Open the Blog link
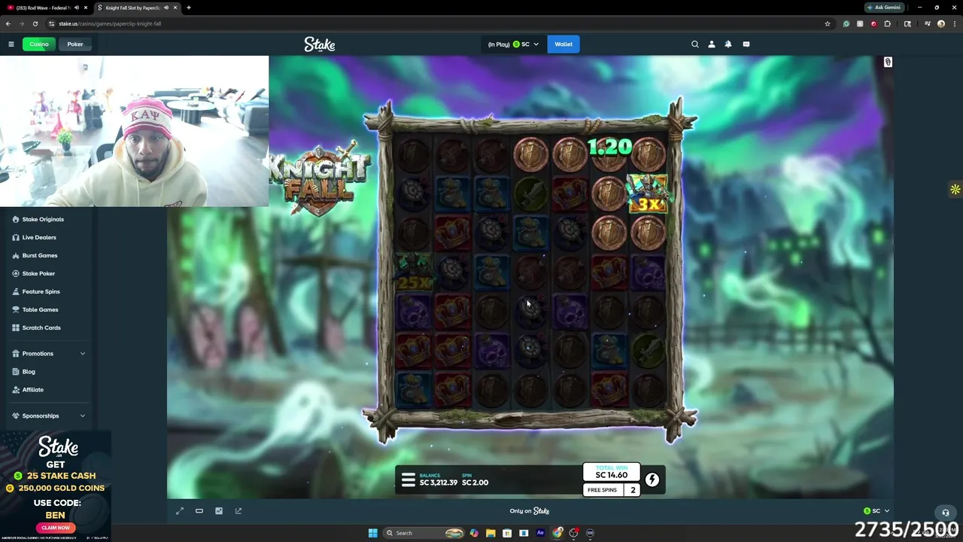Image resolution: width=963 pixels, height=542 pixels. (x=29, y=371)
